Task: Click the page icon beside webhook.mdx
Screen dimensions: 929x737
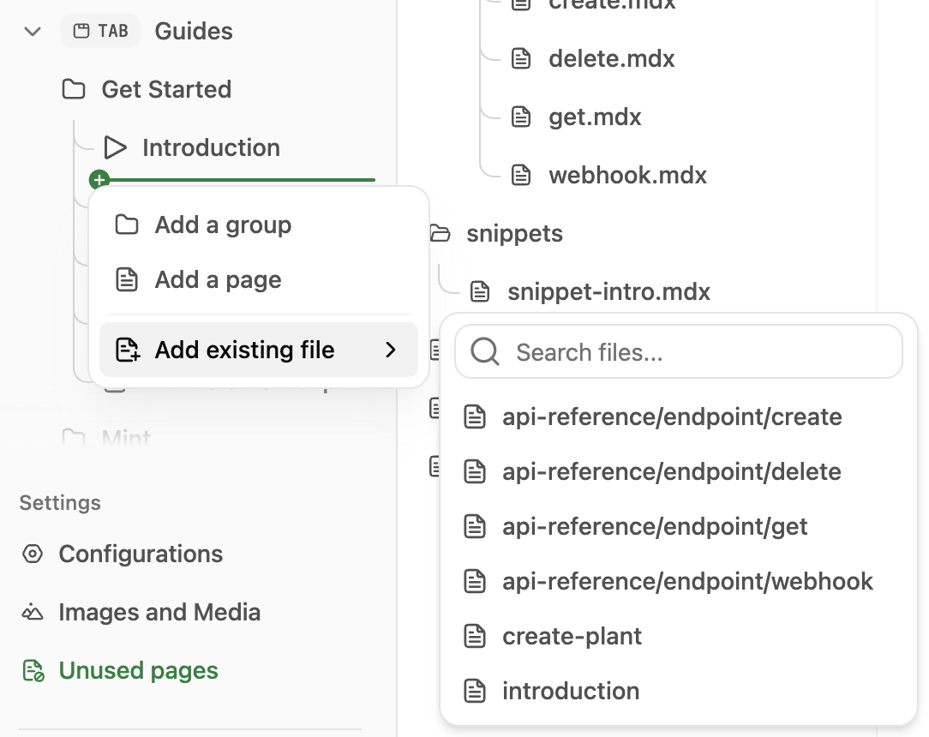Action: point(521,175)
